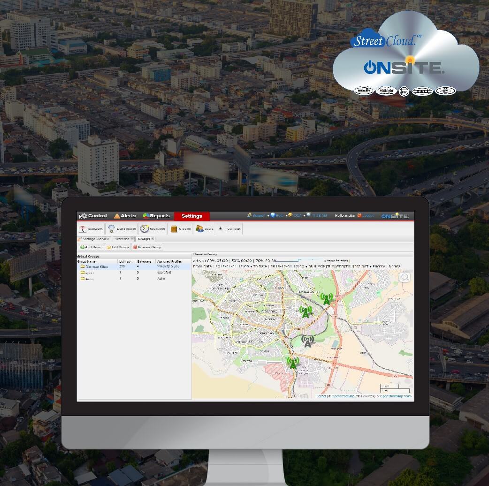Open the Alerts main tab
This screenshot has height=486, width=489.
point(125,216)
